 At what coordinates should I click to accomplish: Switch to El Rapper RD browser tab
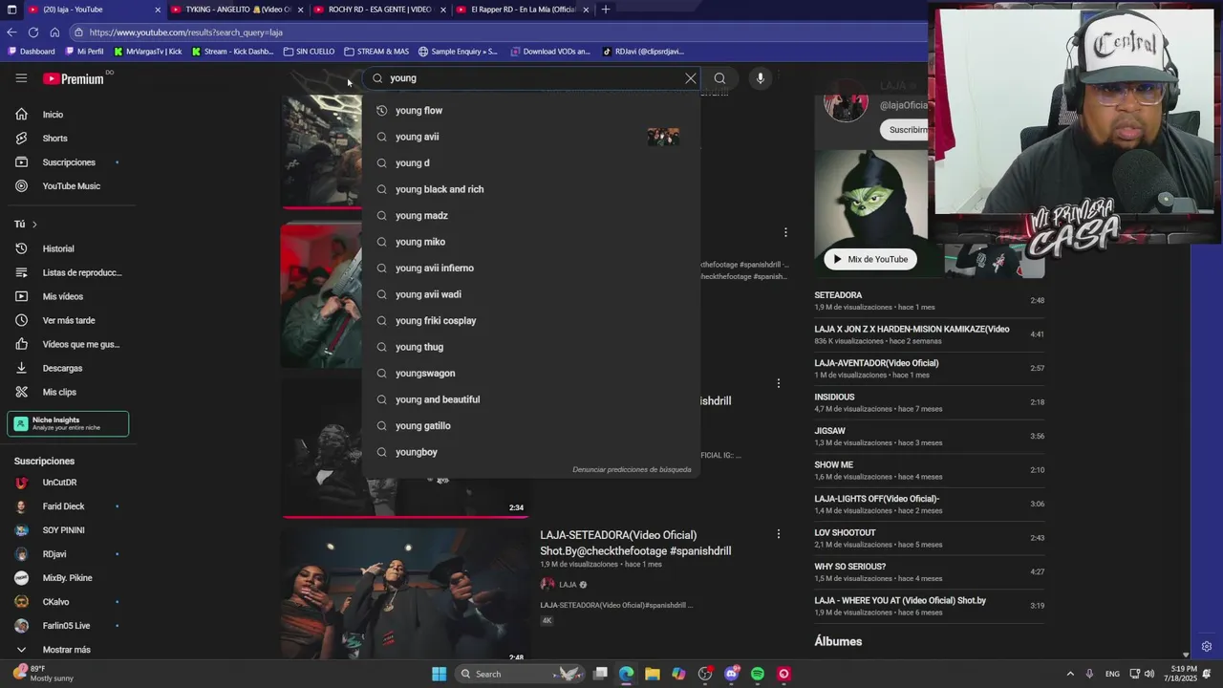(x=522, y=10)
